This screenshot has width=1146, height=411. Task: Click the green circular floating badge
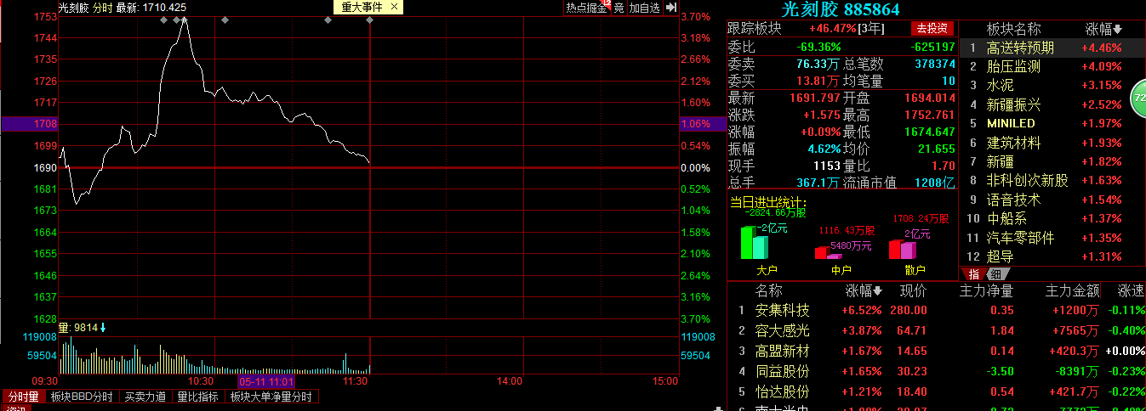click(x=1138, y=100)
